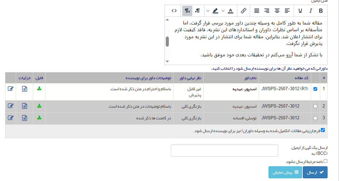Center align the email text
Screen dimensions: 339x181
point(277,11)
